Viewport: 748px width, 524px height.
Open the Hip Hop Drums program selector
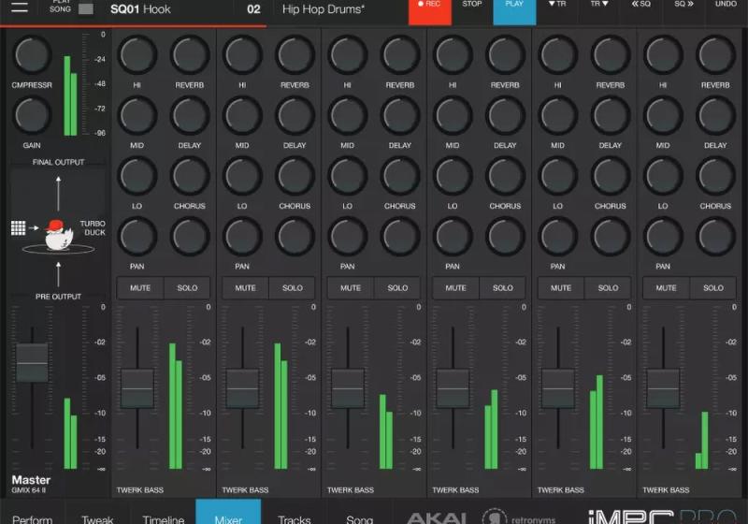[323, 9]
